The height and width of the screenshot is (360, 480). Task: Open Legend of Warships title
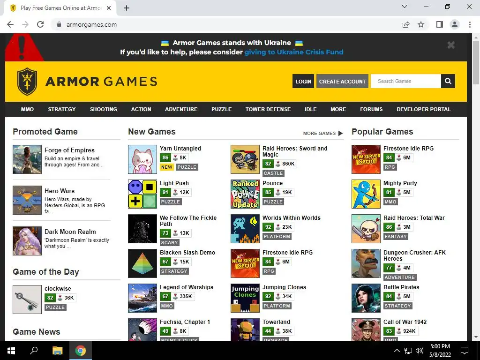coord(187,287)
